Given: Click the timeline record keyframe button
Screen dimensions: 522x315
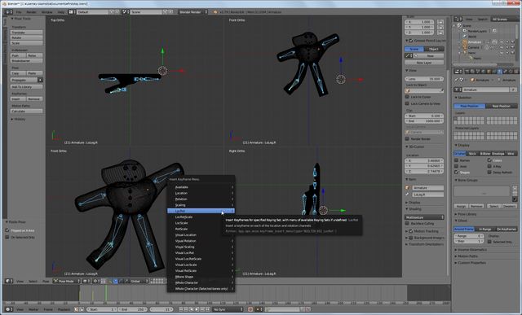Looking at the screenshot, I should coord(250,309).
